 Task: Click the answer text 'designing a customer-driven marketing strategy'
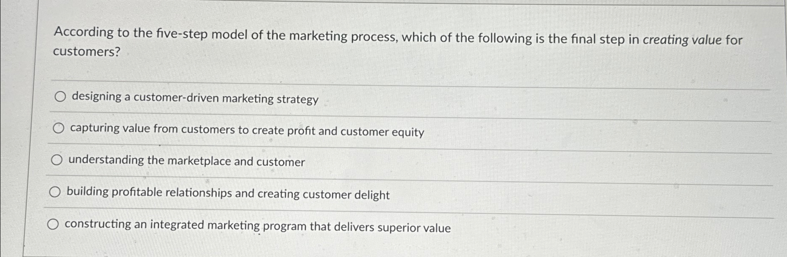tap(193, 98)
